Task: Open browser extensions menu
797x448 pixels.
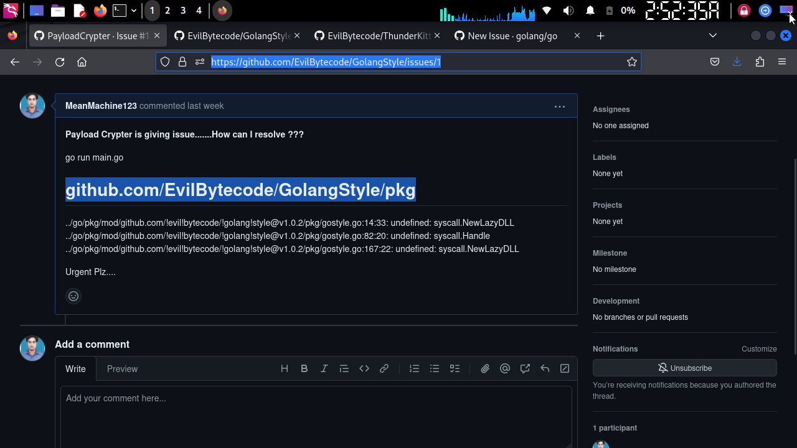Action: click(x=760, y=62)
